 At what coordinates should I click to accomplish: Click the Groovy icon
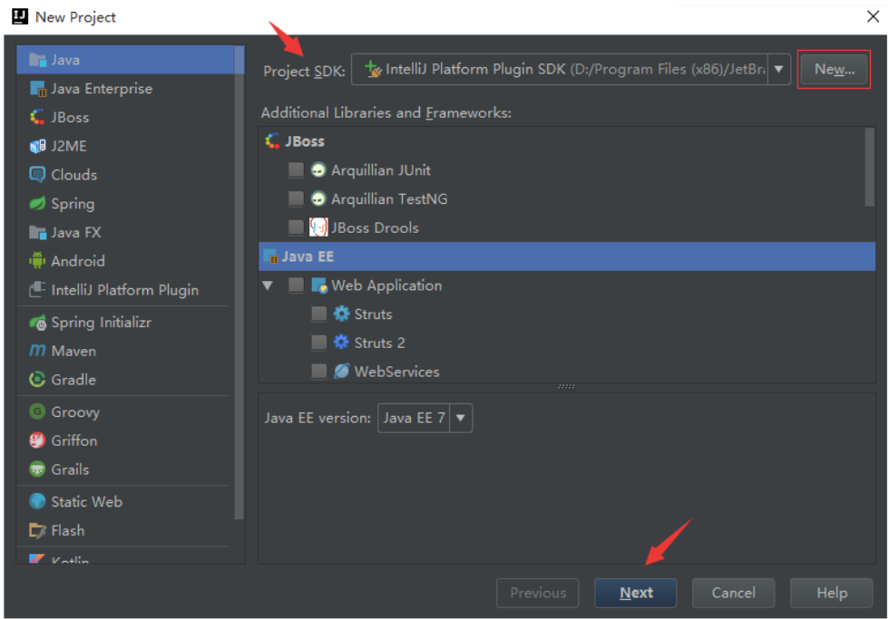coord(37,411)
